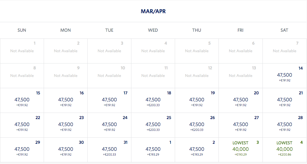Select Monday March 16 fare
This screenshot has height=164, width=307.
pyautogui.click(x=66, y=100)
